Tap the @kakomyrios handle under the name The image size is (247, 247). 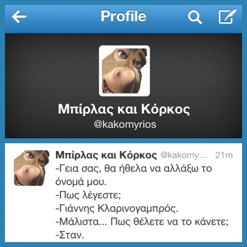[x=125, y=124]
